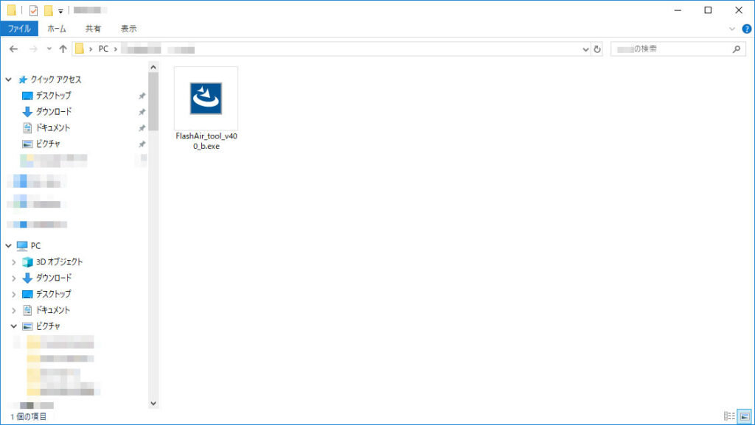Collapse the クイック アクセス tree section
Screen dimensions: 755x425
point(9,80)
